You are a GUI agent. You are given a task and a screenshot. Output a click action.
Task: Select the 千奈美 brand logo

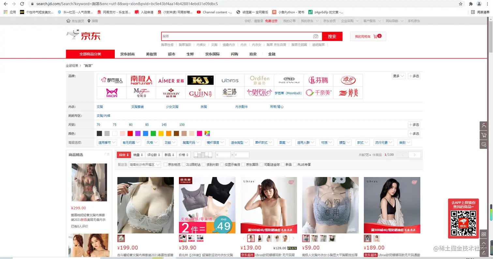(319, 93)
